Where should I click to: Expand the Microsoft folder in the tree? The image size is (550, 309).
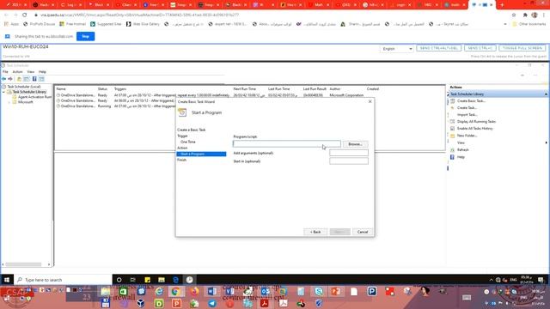point(9,102)
